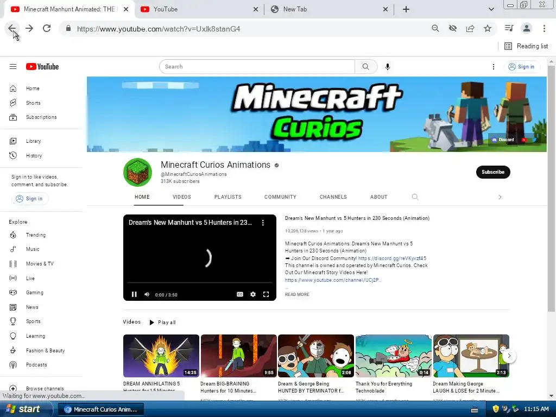Click the channel avatar grass block
This screenshot has width=556, height=417.
tap(137, 172)
